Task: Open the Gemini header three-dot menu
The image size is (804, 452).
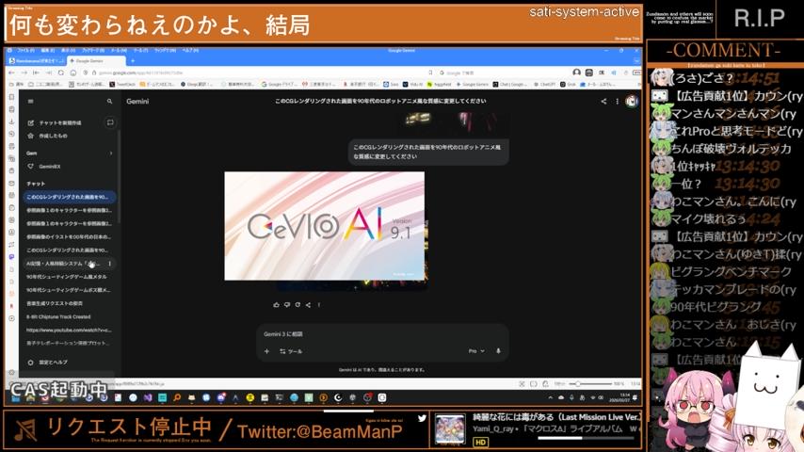Action: 617,102
